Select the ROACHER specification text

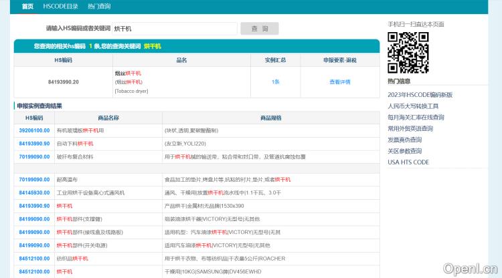225,259
